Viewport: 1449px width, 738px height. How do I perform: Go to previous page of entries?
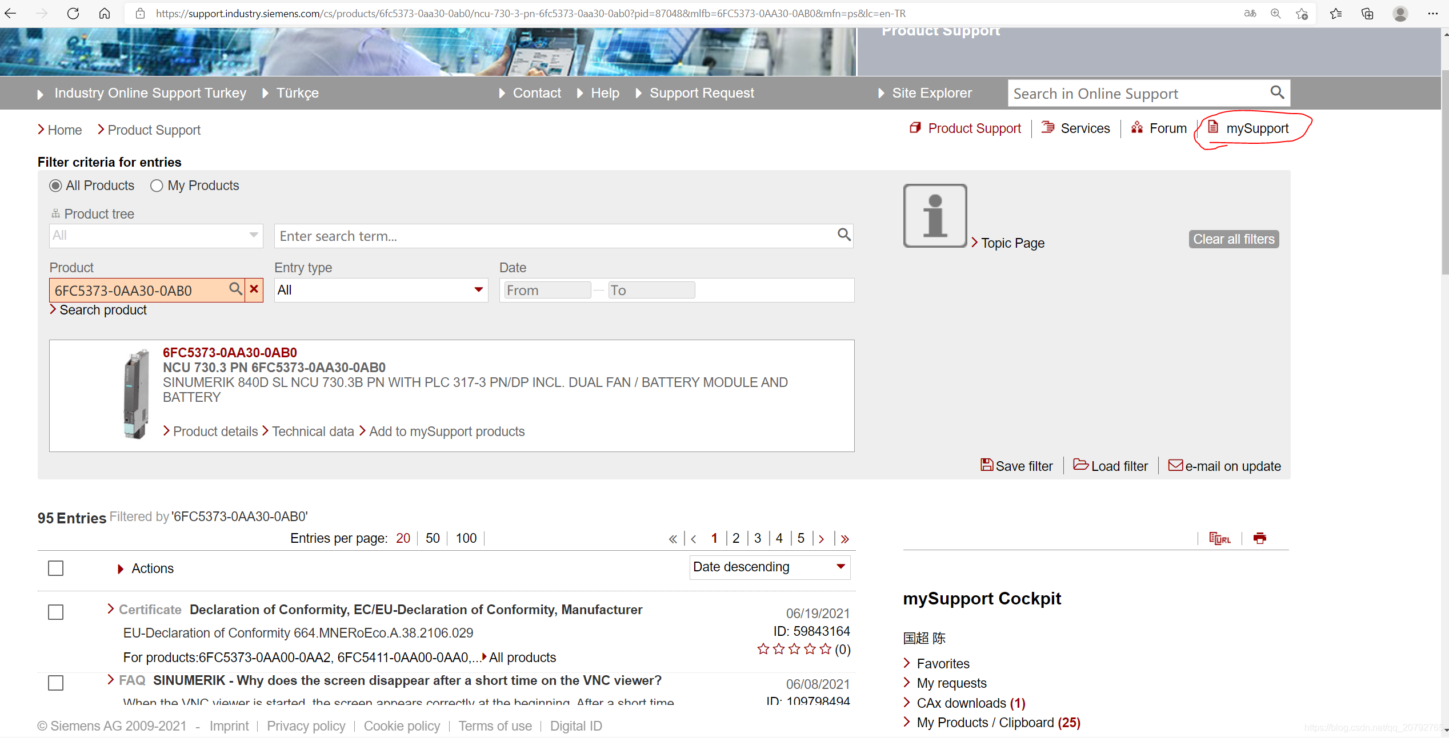(694, 539)
